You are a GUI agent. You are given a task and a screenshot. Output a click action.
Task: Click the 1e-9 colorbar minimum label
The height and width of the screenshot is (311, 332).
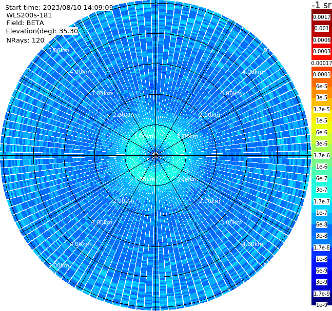tap(322, 305)
